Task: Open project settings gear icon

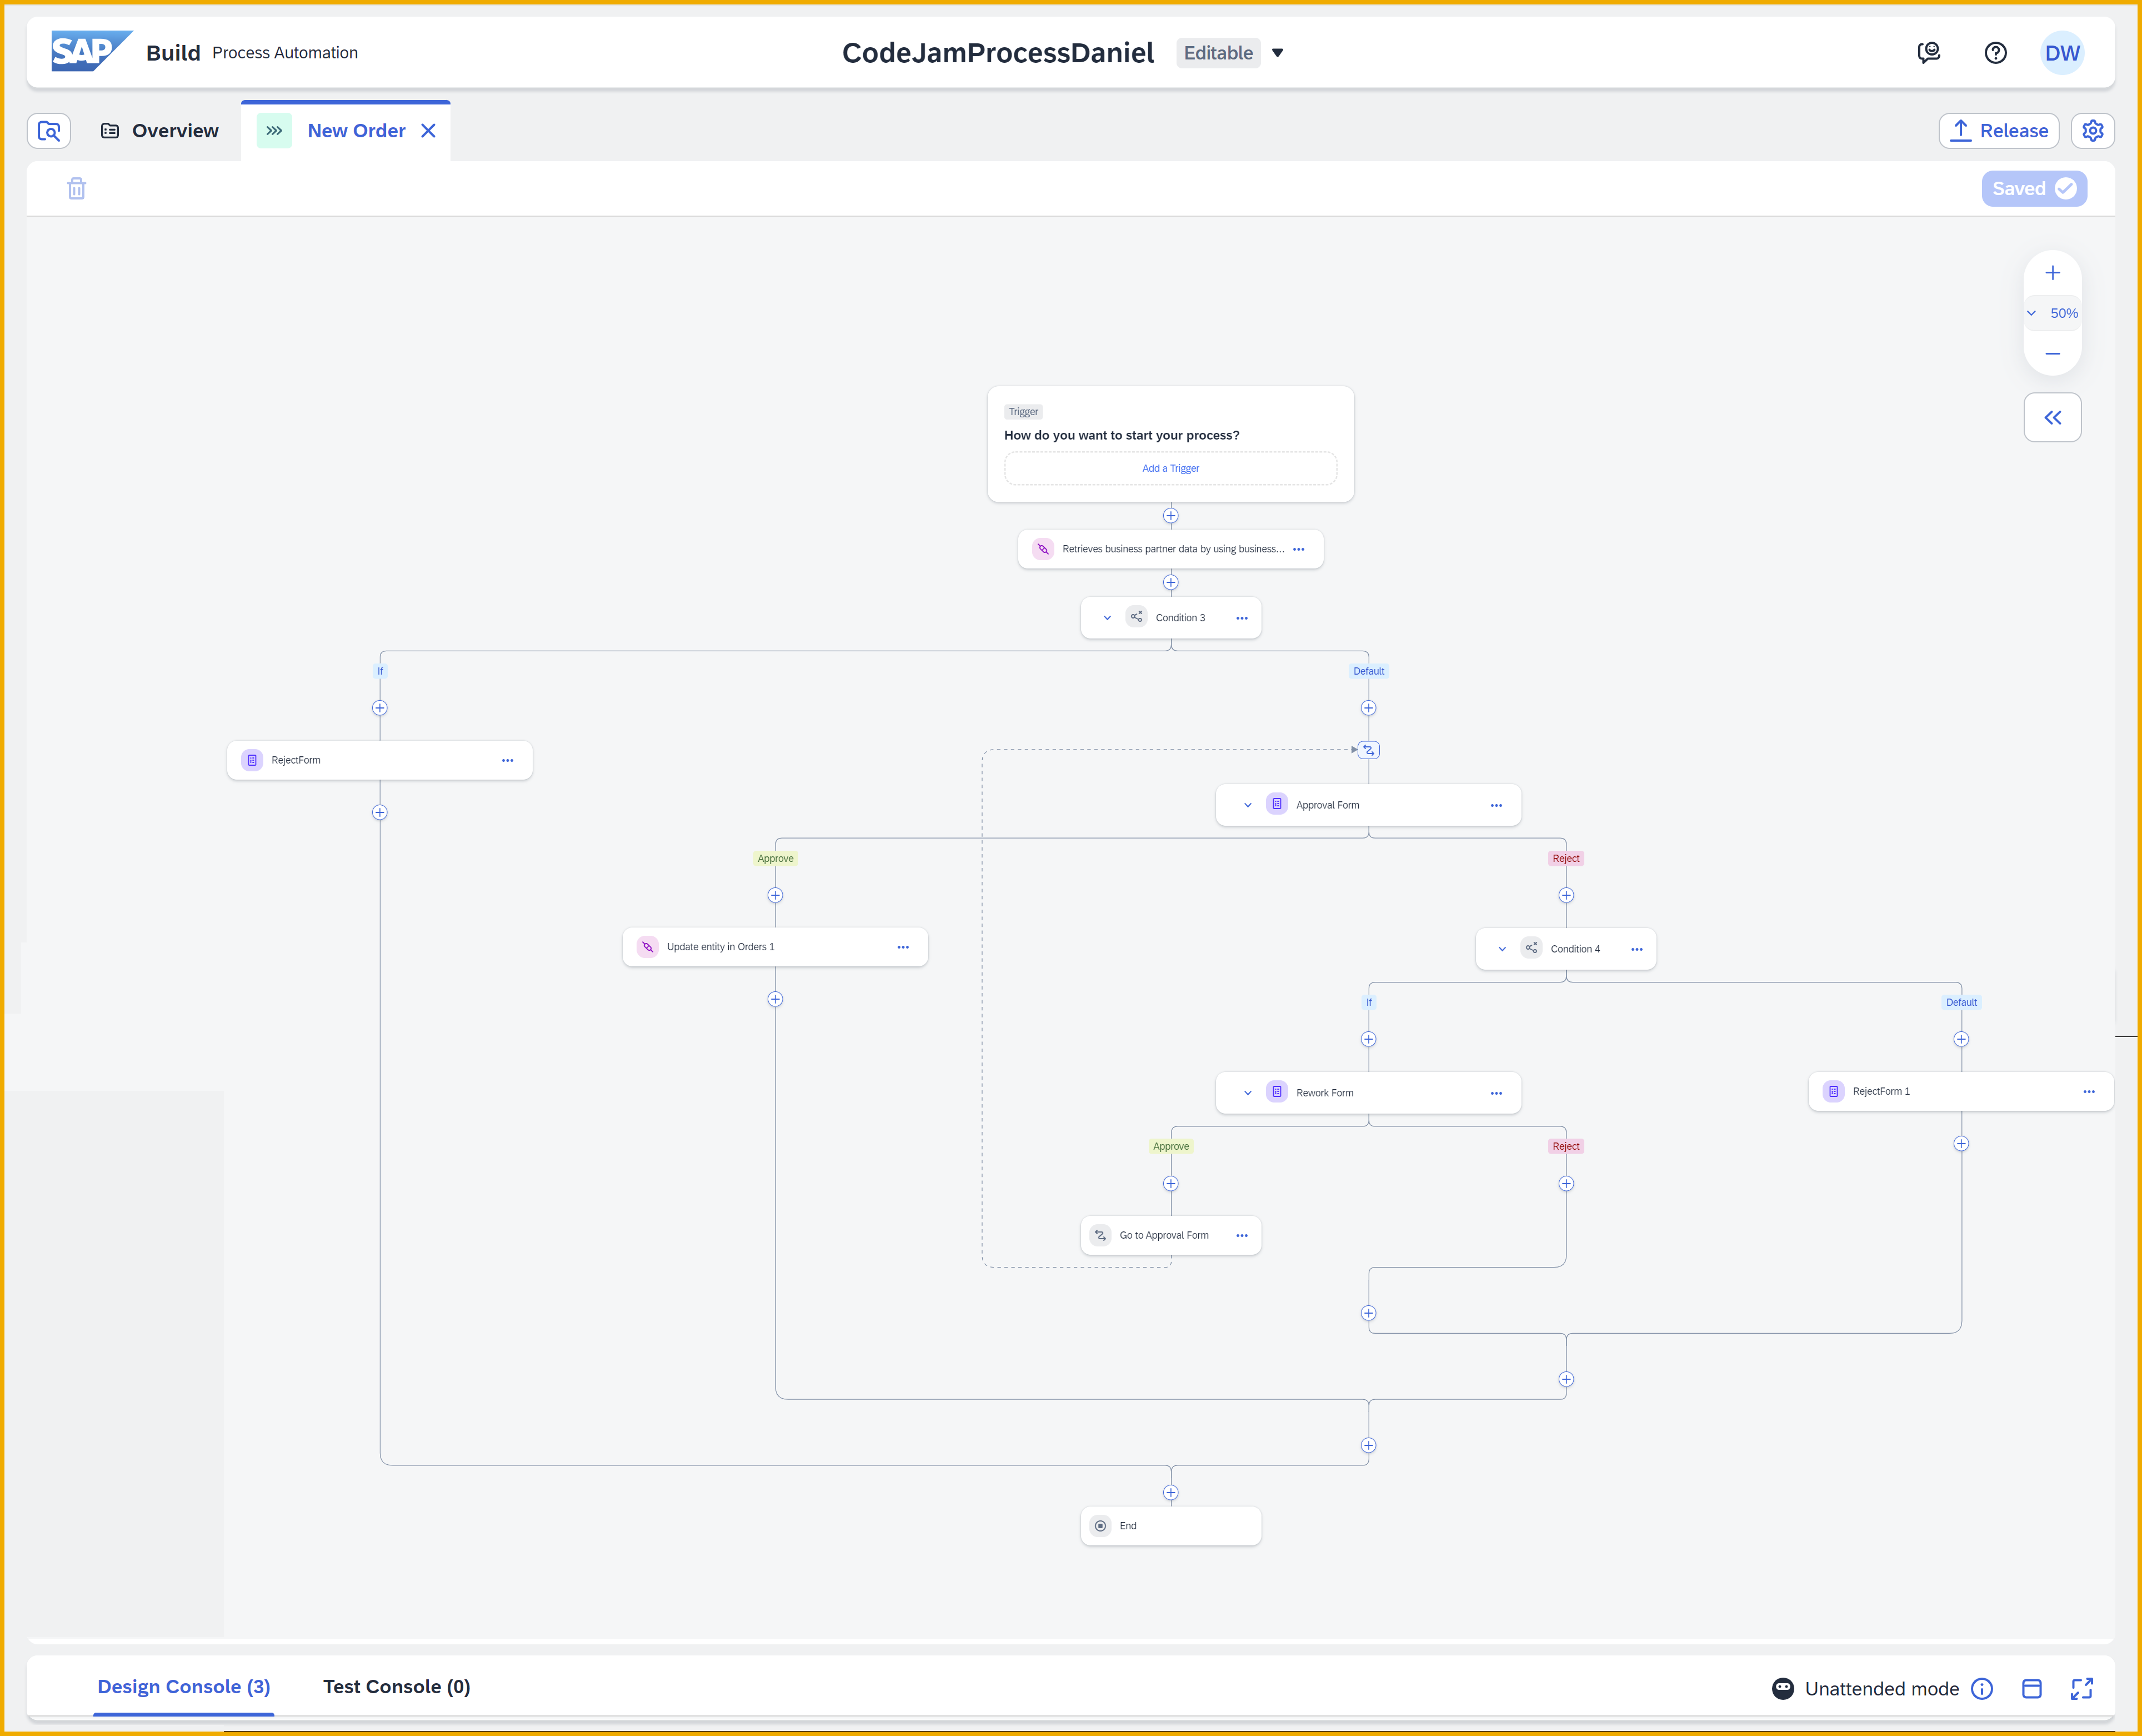Action: click(x=2092, y=131)
